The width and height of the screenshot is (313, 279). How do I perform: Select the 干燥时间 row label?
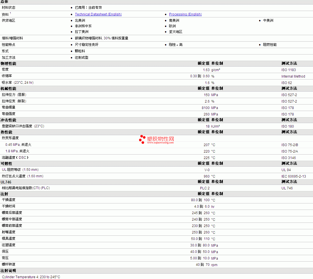[x=9, y=206]
